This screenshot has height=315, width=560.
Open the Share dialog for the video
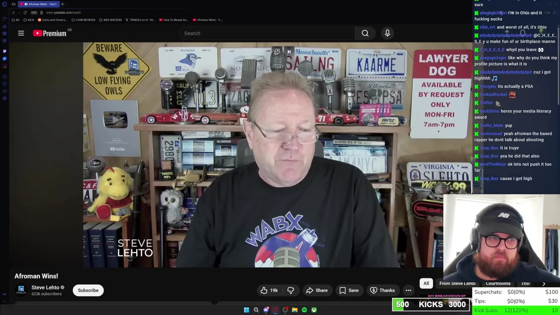[x=317, y=290]
